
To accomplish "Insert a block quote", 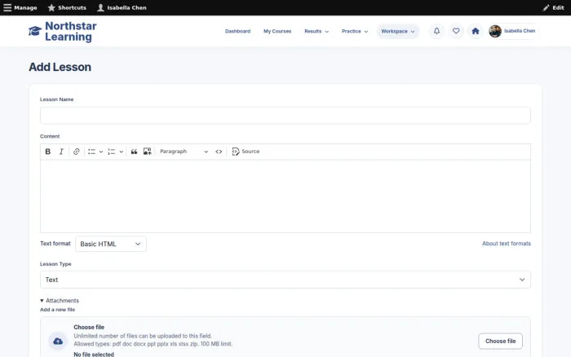I will pyautogui.click(x=134, y=152).
